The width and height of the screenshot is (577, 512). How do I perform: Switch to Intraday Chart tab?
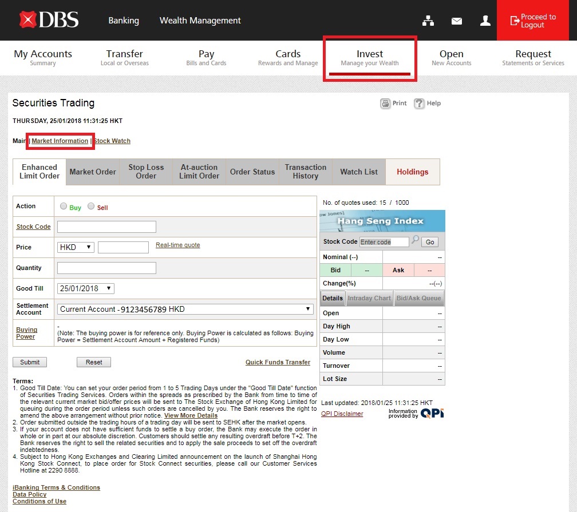369,298
